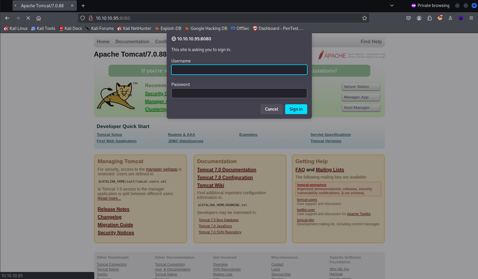The width and height of the screenshot is (478, 279).
Task: Open the browser home page icon
Action: pyautogui.click(x=38, y=18)
